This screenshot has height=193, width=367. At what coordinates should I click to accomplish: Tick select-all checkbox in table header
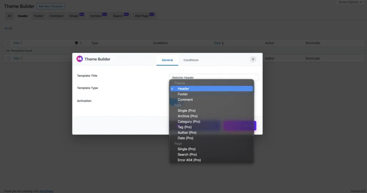[x=8, y=43]
